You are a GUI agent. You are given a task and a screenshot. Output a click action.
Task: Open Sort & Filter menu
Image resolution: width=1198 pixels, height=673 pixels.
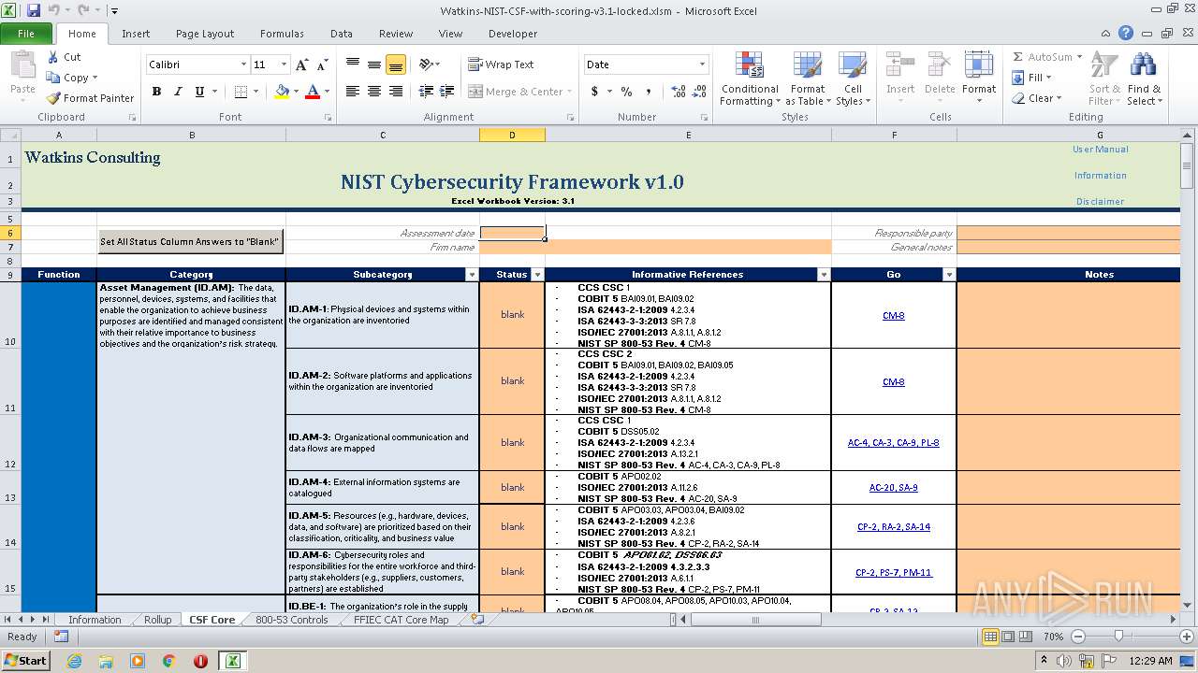pyautogui.click(x=1104, y=79)
